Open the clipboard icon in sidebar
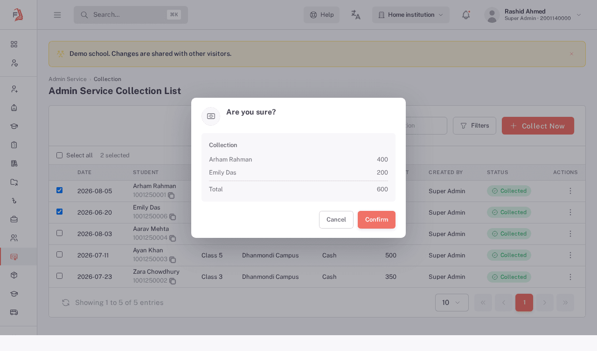This screenshot has height=351, width=597. click(x=14, y=145)
